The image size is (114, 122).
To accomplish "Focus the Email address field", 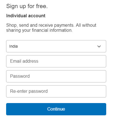I will click(x=56, y=61).
